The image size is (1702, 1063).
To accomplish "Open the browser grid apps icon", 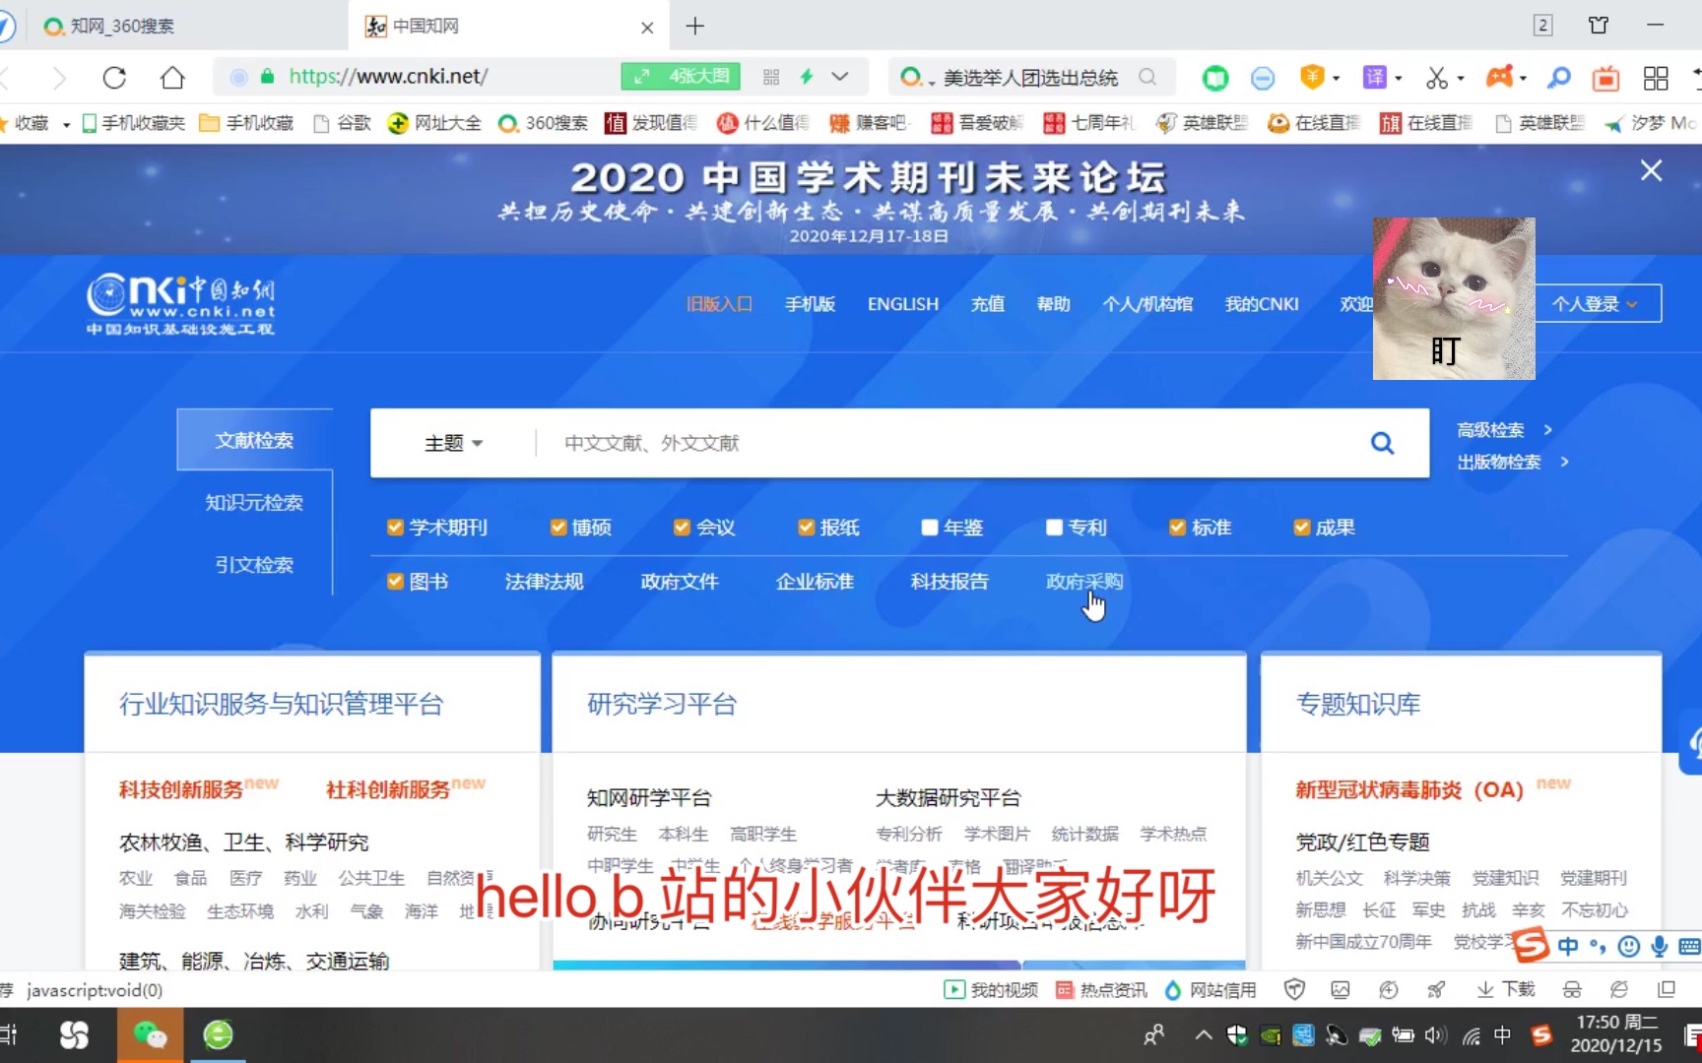I will (1656, 77).
